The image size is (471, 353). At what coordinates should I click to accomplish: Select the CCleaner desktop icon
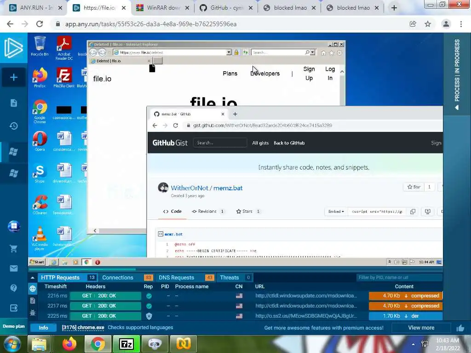tap(40, 205)
